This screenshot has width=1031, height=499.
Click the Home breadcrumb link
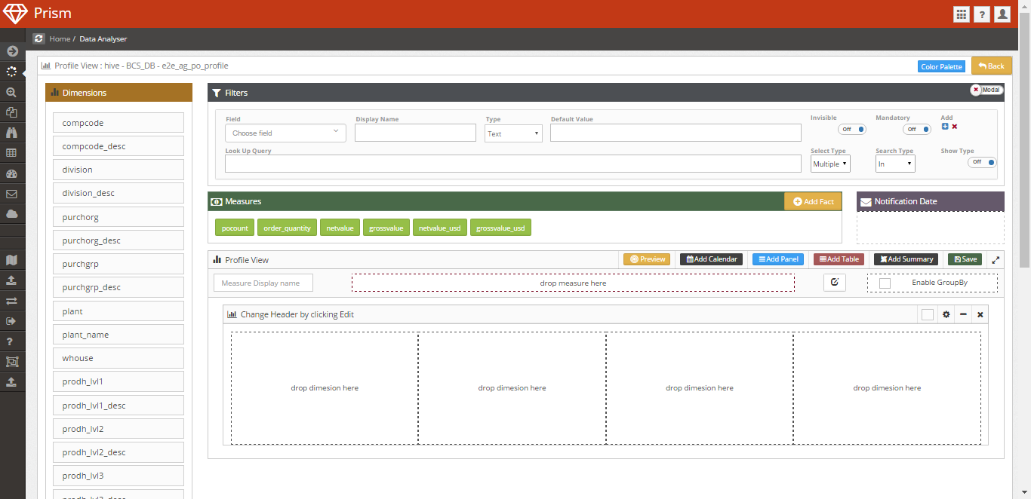[60, 38]
